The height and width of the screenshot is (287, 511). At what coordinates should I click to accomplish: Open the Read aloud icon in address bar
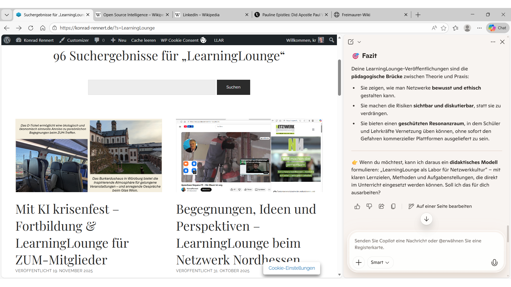point(434,28)
